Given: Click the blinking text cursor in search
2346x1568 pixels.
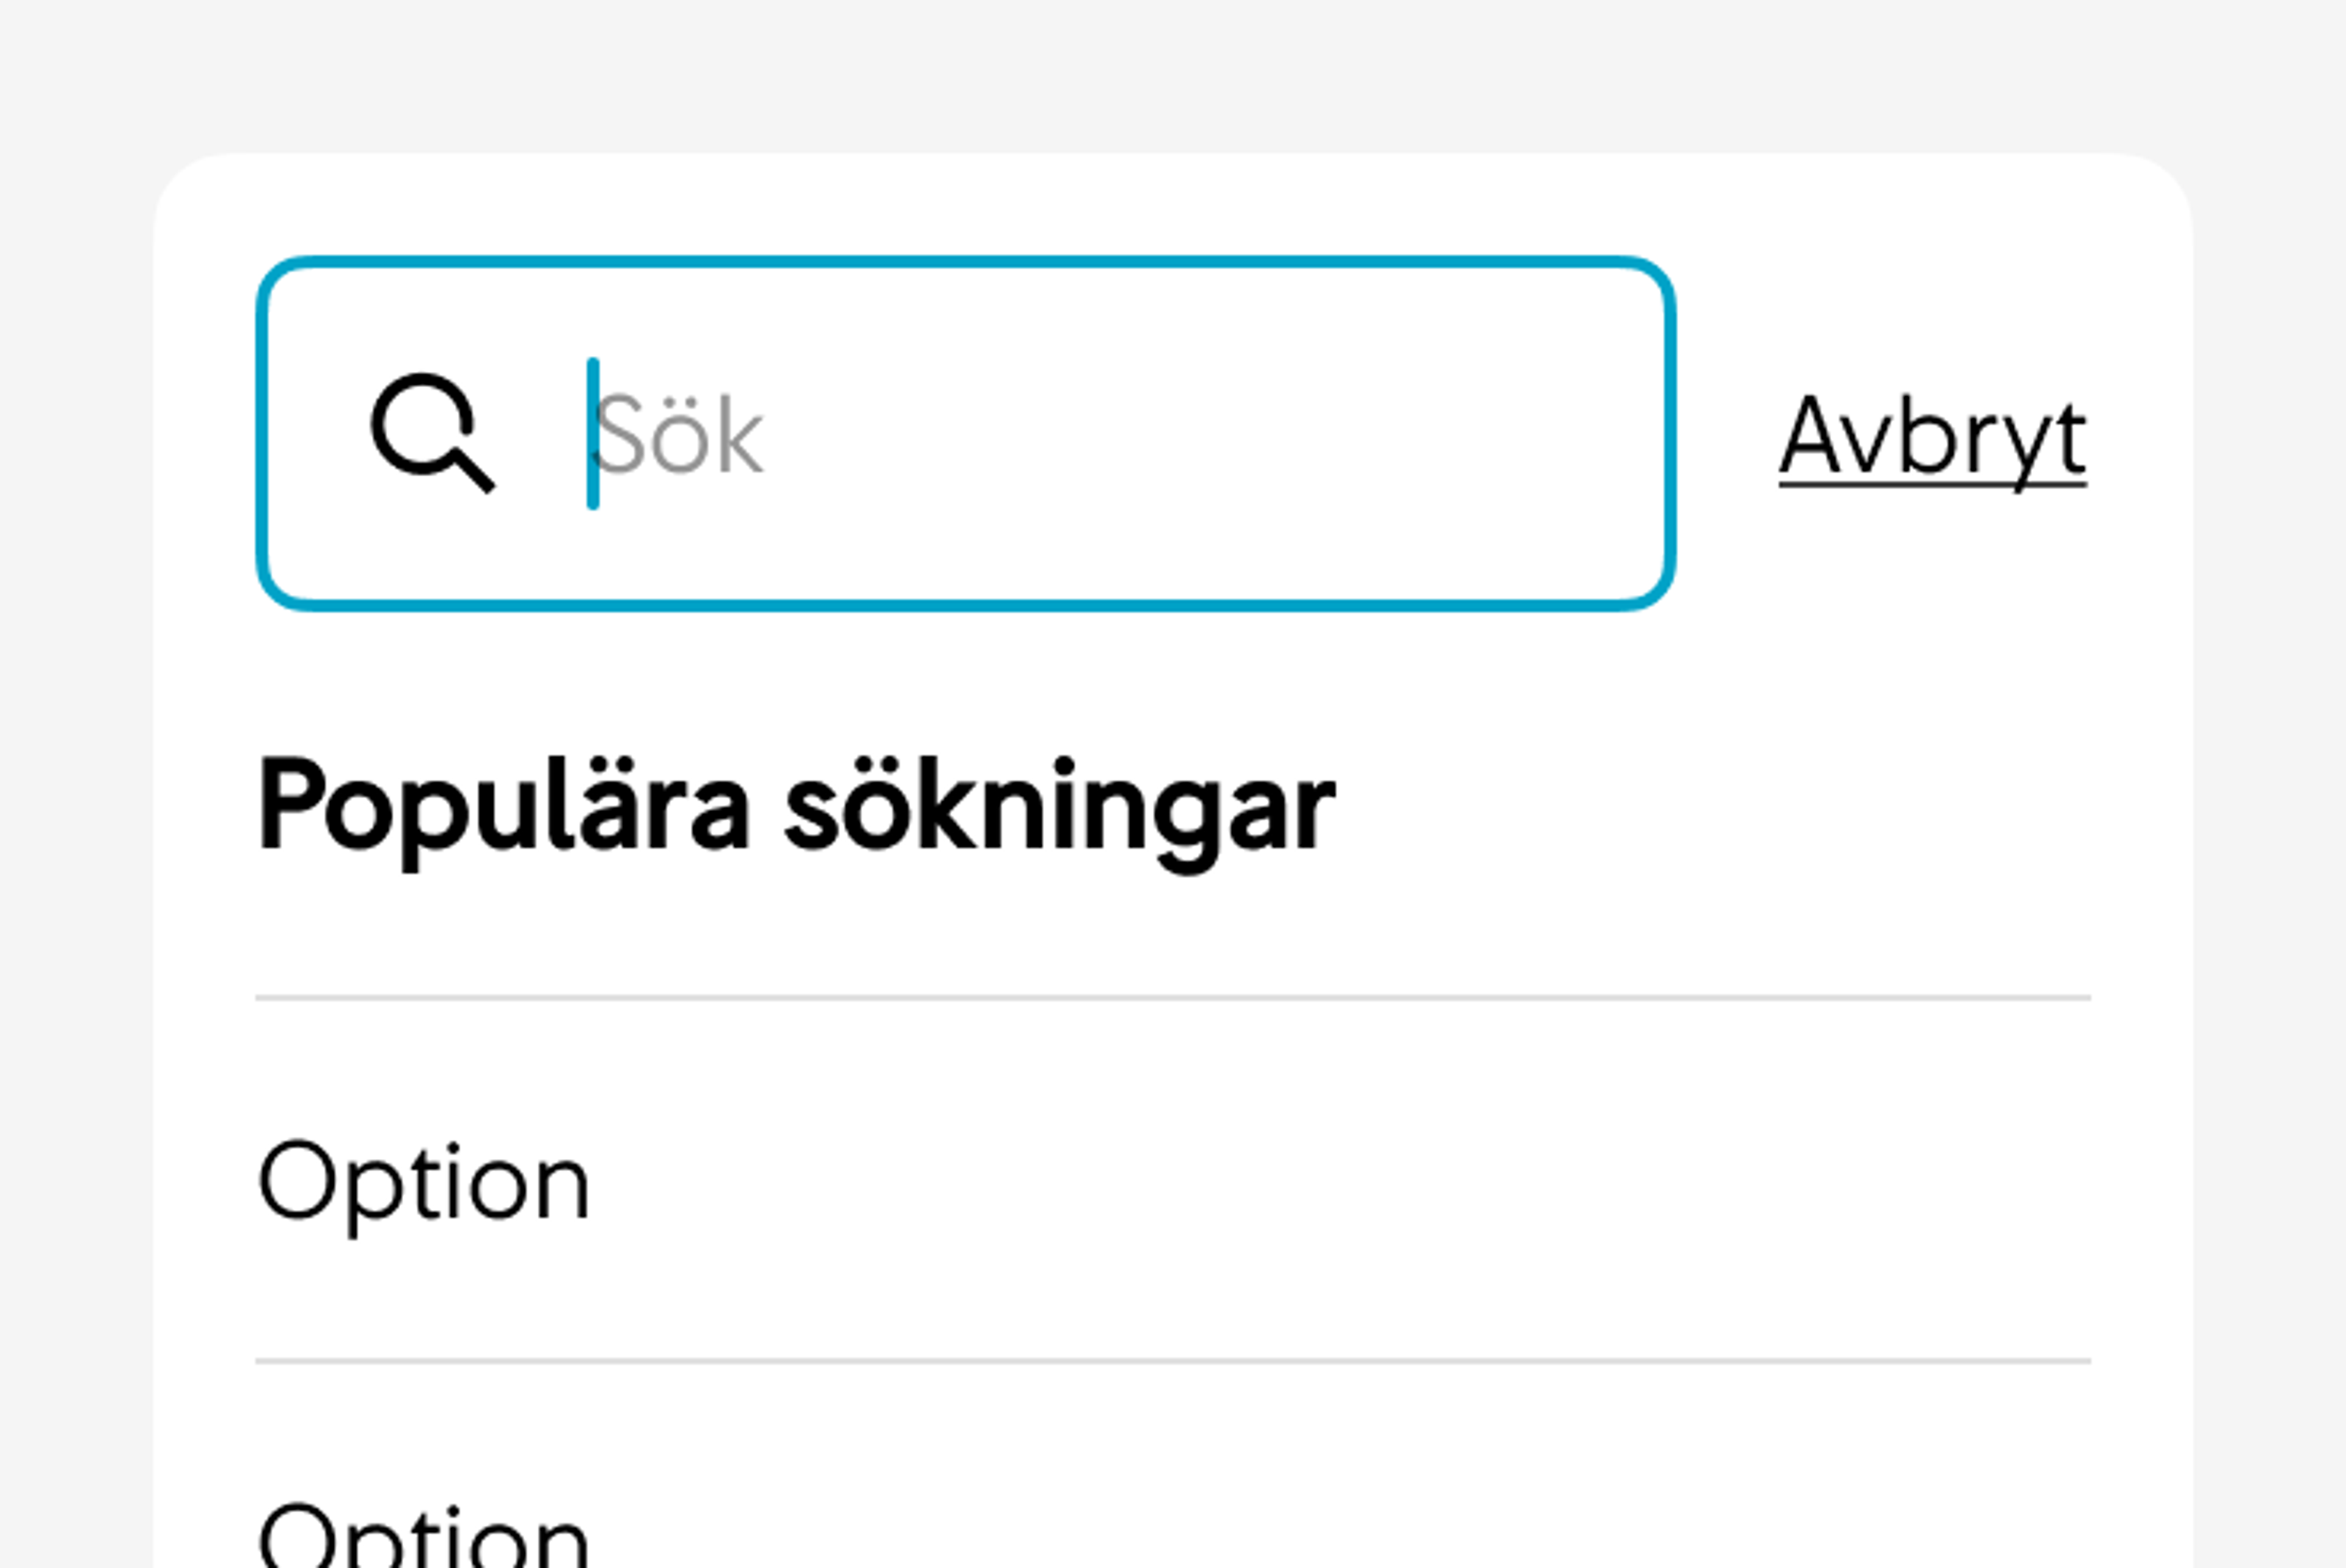Looking at the screenshot, I should (x=593, y=434).
